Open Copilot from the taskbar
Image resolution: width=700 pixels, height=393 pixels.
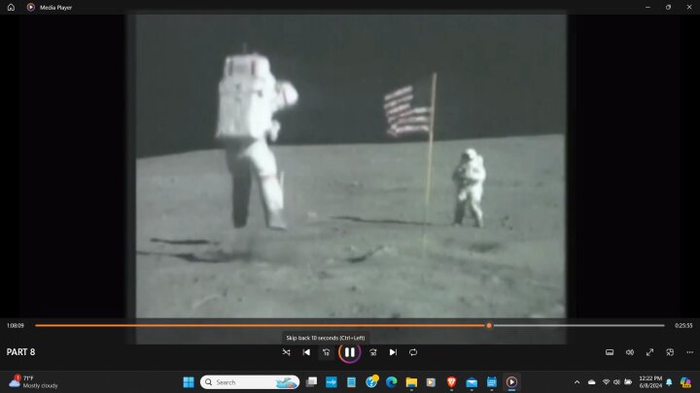click(x=685, y=382)
